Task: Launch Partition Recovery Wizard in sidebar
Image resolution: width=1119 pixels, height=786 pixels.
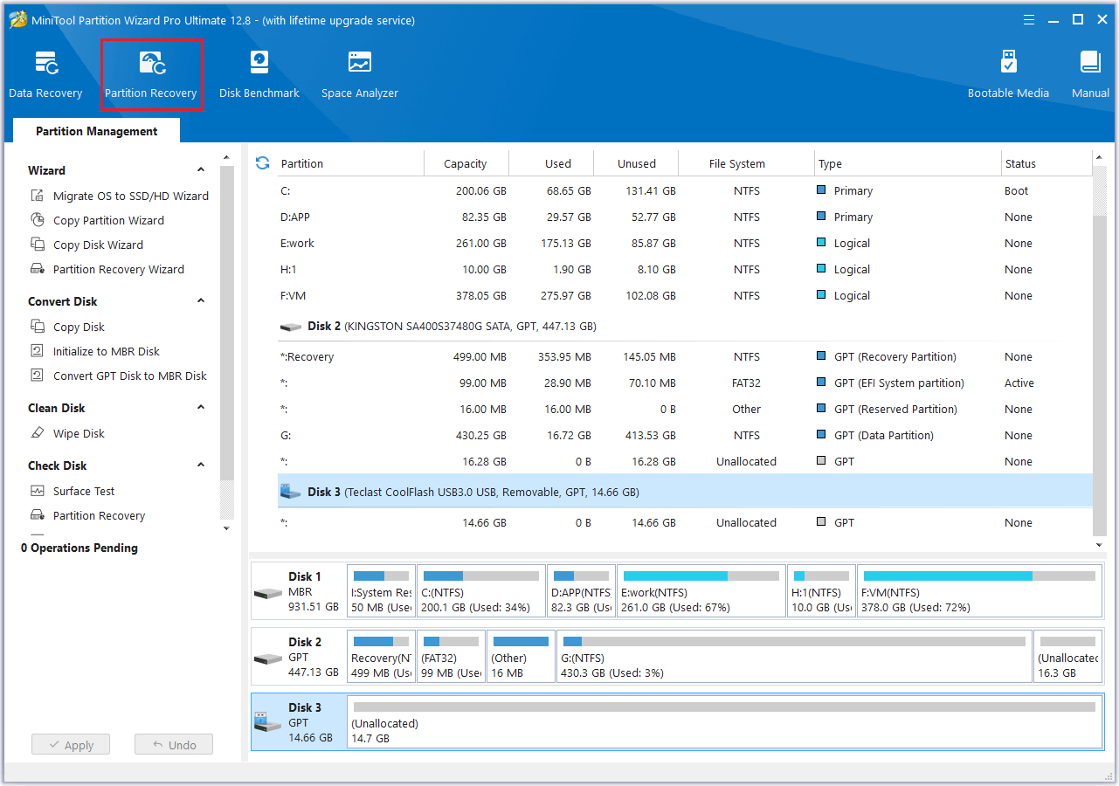Action: [107, 269]
